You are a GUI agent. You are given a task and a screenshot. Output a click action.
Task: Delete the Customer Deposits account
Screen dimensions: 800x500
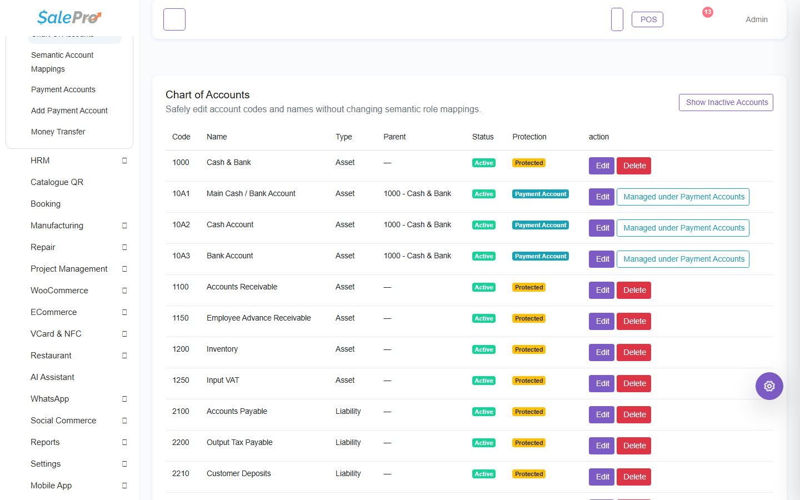tap(634, 477)
